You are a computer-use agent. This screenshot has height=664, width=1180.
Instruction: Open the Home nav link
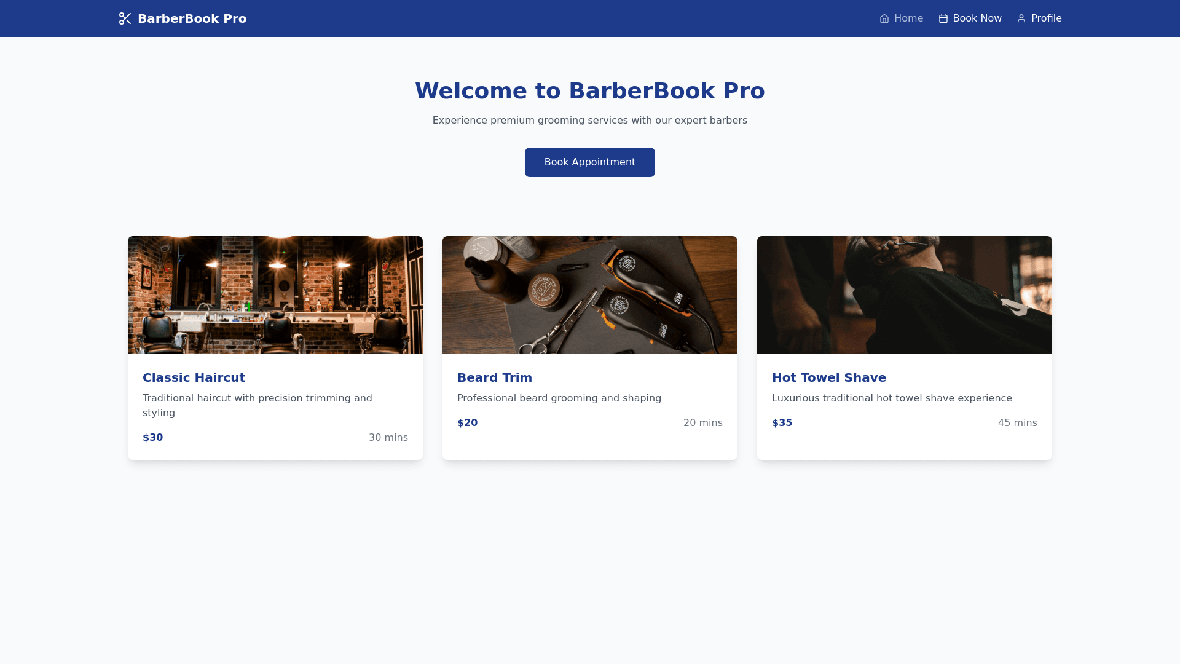[x=908, y=18]
